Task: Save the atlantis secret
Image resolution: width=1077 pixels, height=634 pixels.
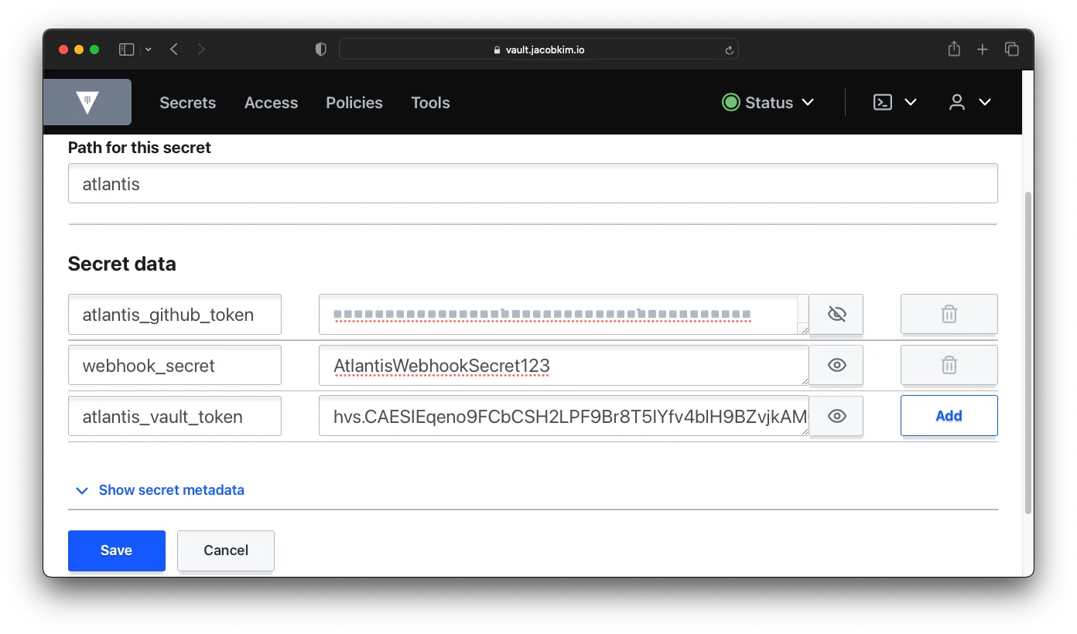Action: (116, 550)
